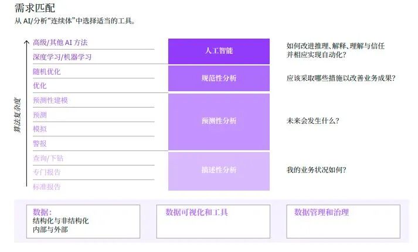Screen dimensions: 418x252
Task: Click the 优化 row label
Action: (40, 86)
